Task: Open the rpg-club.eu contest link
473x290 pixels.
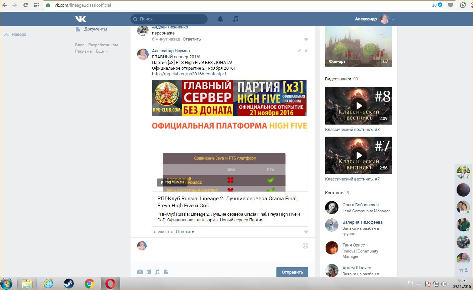Action: [189, 74]
